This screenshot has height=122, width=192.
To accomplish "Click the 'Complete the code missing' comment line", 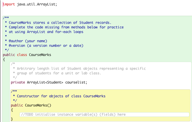I will 66,27.
